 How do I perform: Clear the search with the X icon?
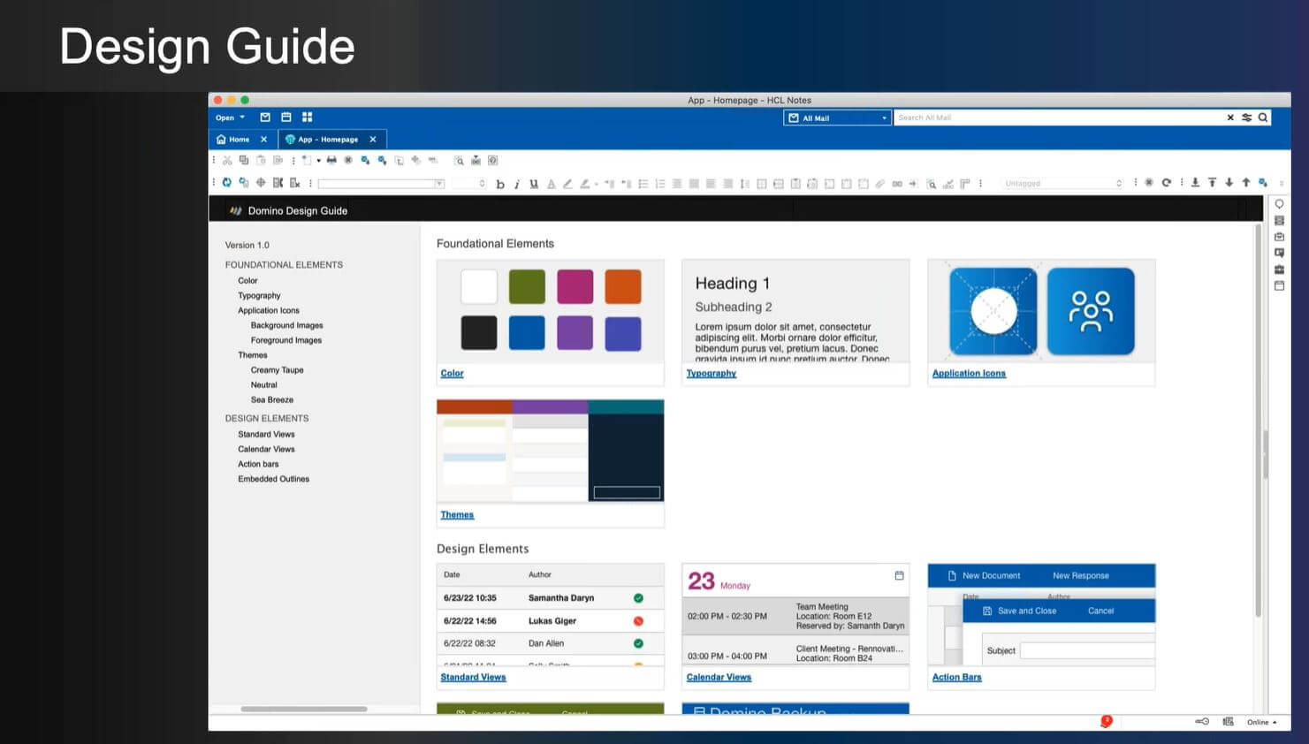point(1230,118)
